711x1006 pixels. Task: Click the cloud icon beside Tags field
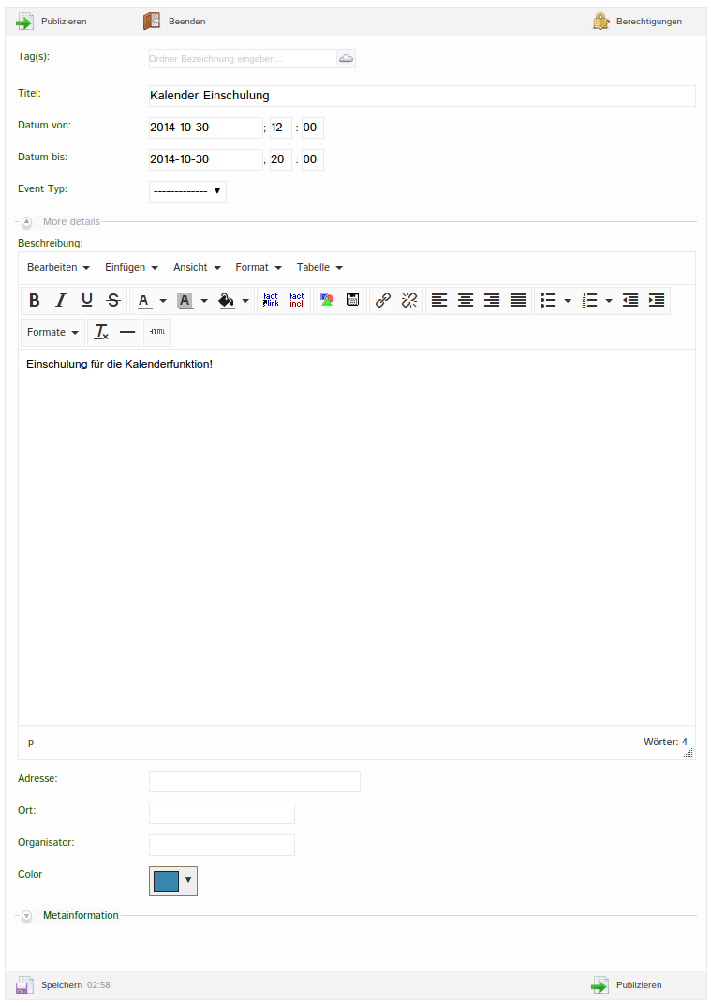click(x=347, y=58)
